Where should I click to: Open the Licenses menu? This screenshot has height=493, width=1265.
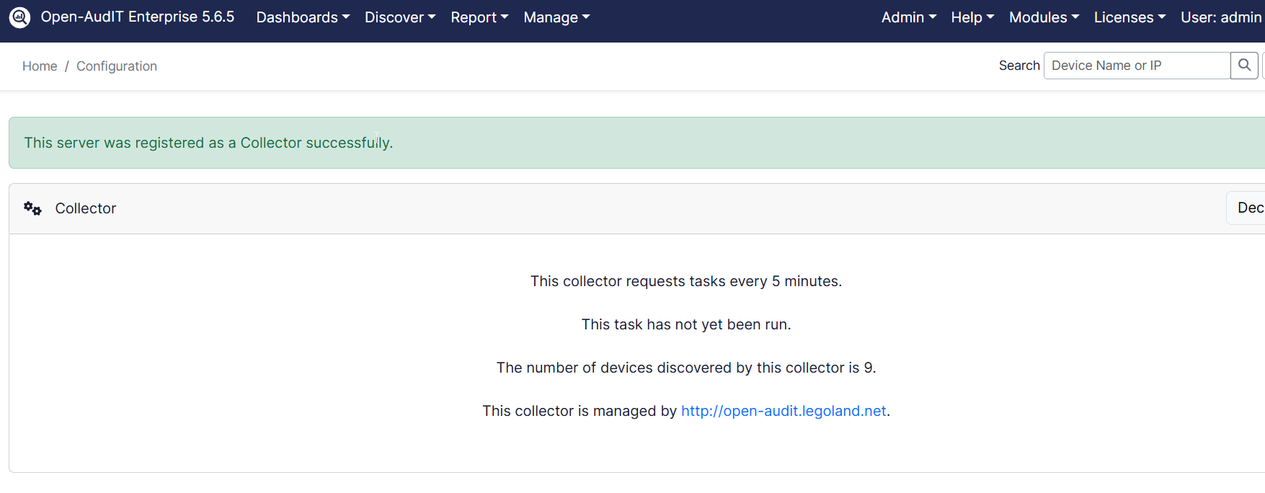coord(1129,17)
